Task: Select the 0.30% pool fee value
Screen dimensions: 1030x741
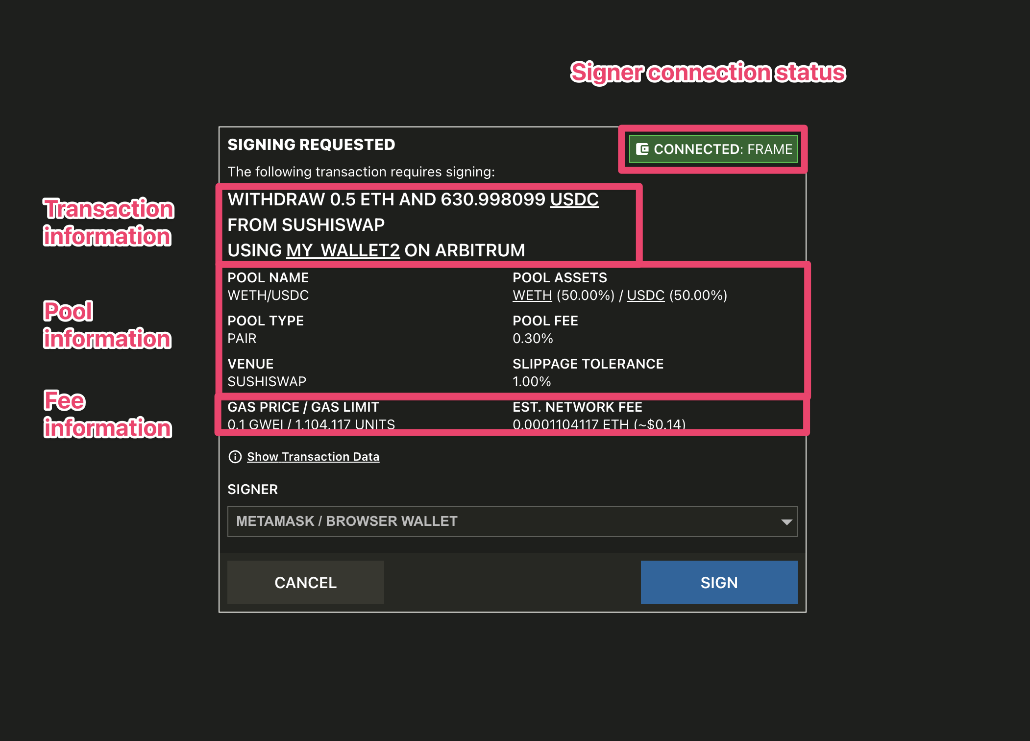Action: click(533, 339)
